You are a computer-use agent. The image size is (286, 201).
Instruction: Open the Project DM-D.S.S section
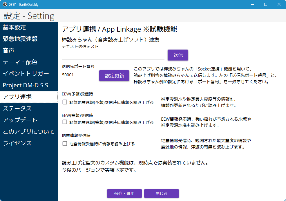click(29, 85)
